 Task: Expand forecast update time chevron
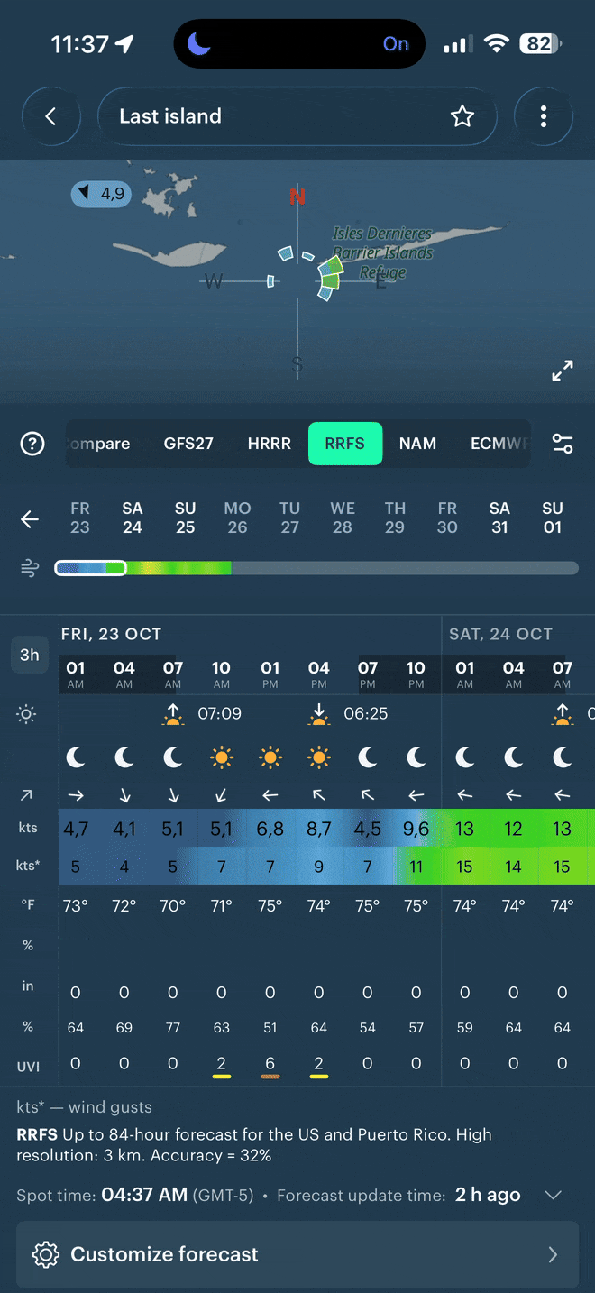[554, 1196]
